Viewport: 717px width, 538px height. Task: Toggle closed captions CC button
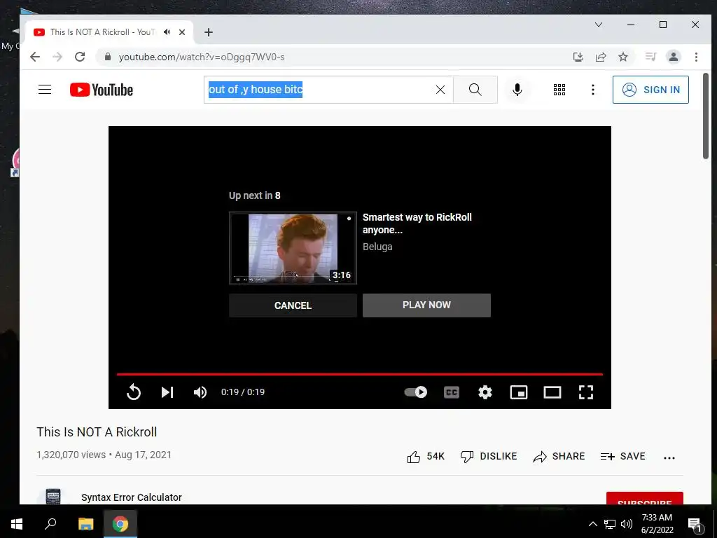(x=452, y=392)
